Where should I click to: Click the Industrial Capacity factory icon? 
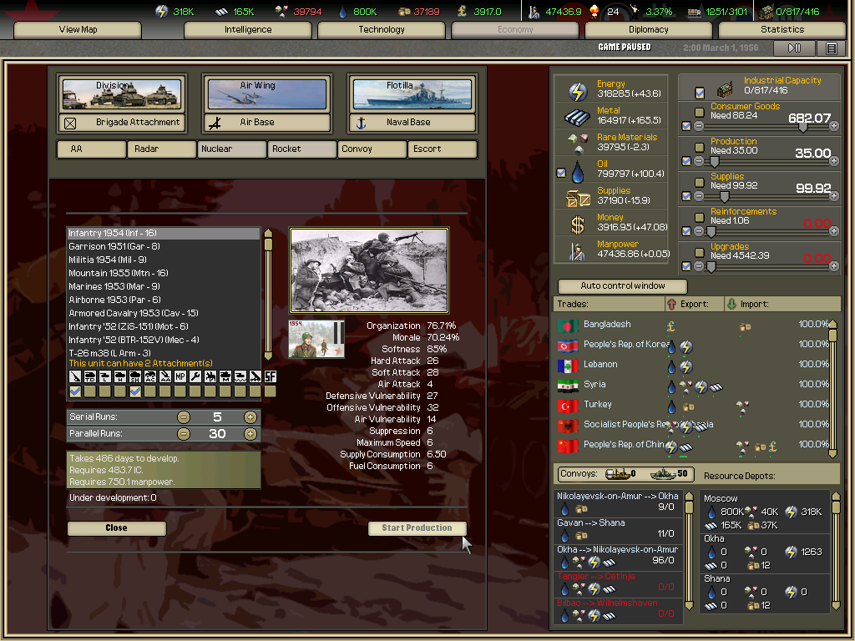coord(726,88)
